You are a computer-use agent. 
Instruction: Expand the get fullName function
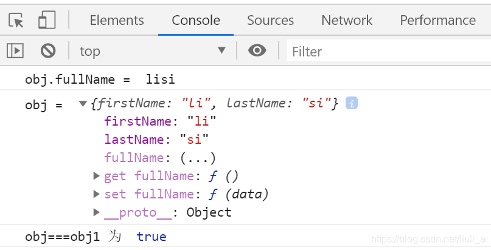point(97,176)
